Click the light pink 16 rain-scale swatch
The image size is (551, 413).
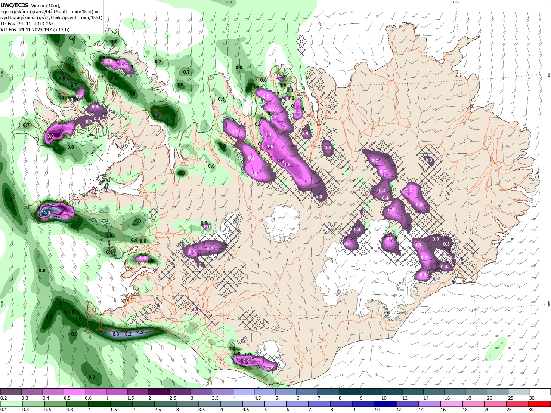[451, 404]
